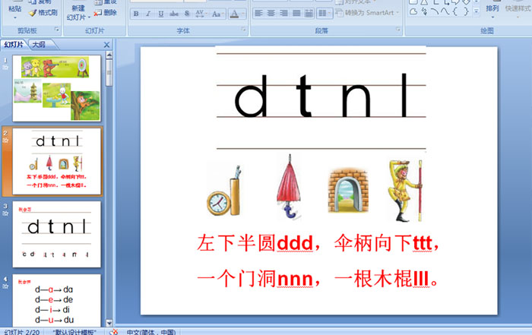Toggle italic formatting

(x=148, y=14)
